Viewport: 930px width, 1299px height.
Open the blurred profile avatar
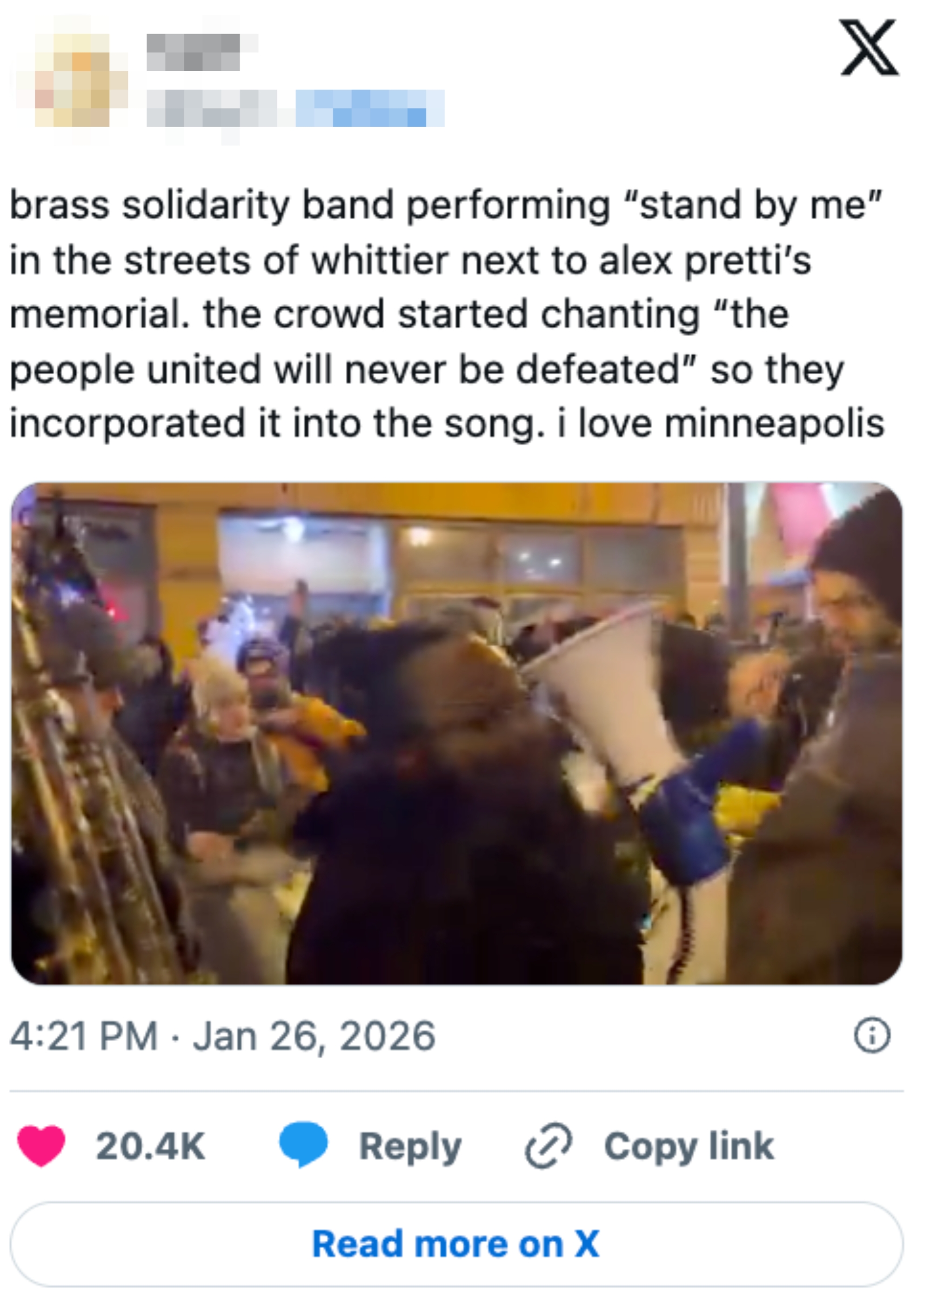coord(72,80)
